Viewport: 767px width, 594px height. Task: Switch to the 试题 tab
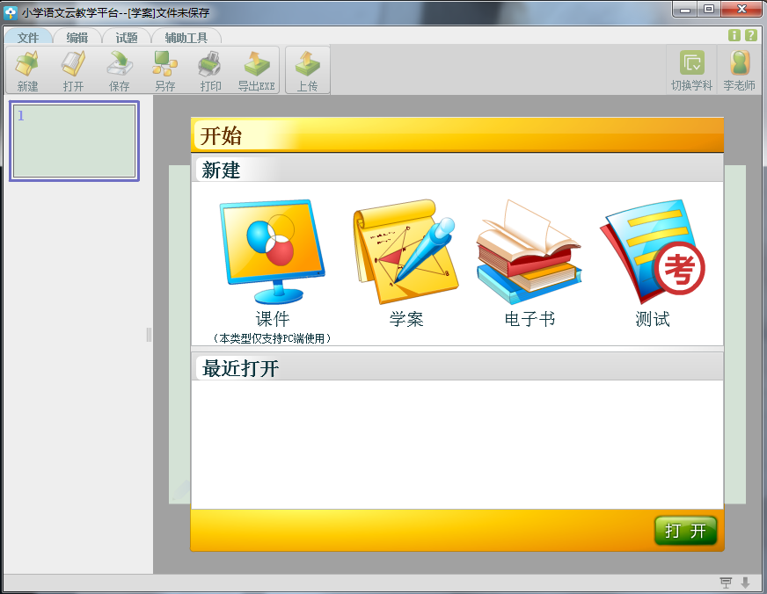click(x=127, y=38)
